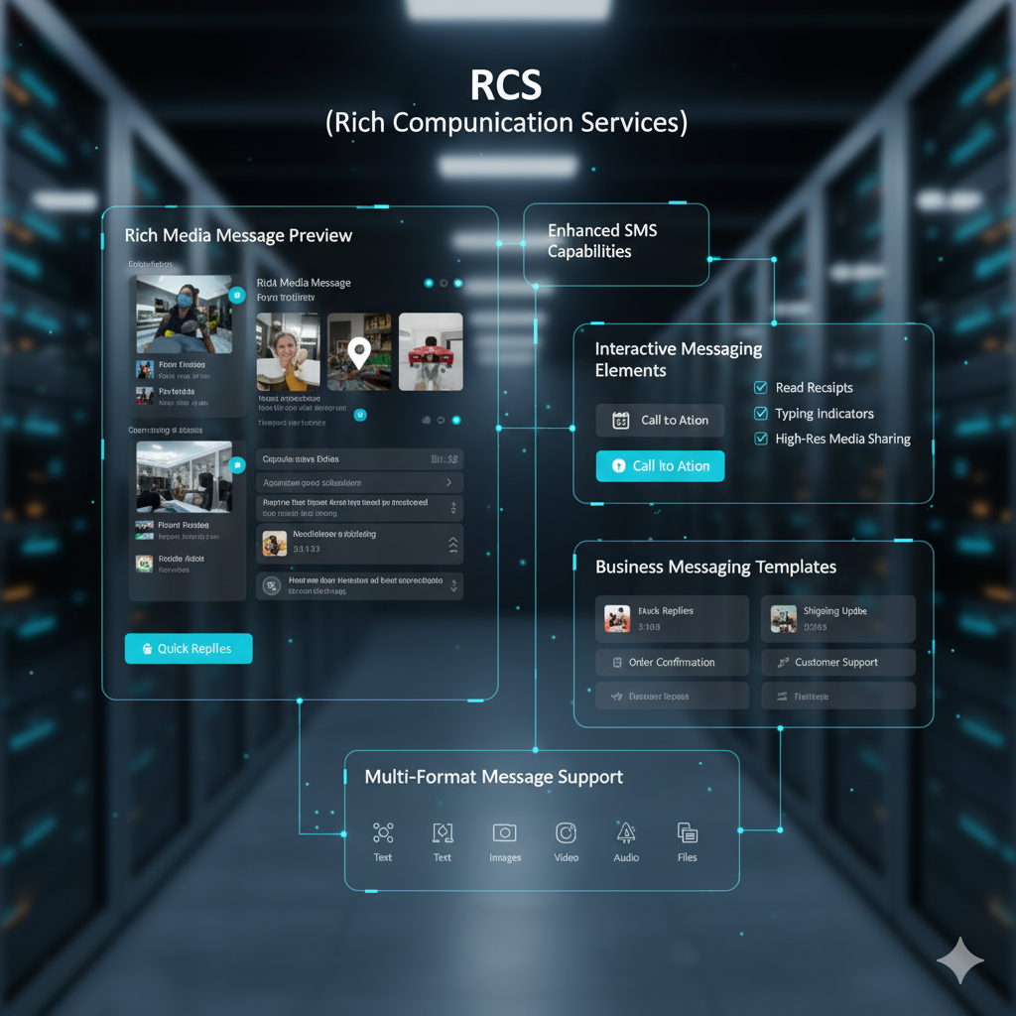1016x1016 pixels.
Task: Select the Video format icon
Action: click(567, 833)
